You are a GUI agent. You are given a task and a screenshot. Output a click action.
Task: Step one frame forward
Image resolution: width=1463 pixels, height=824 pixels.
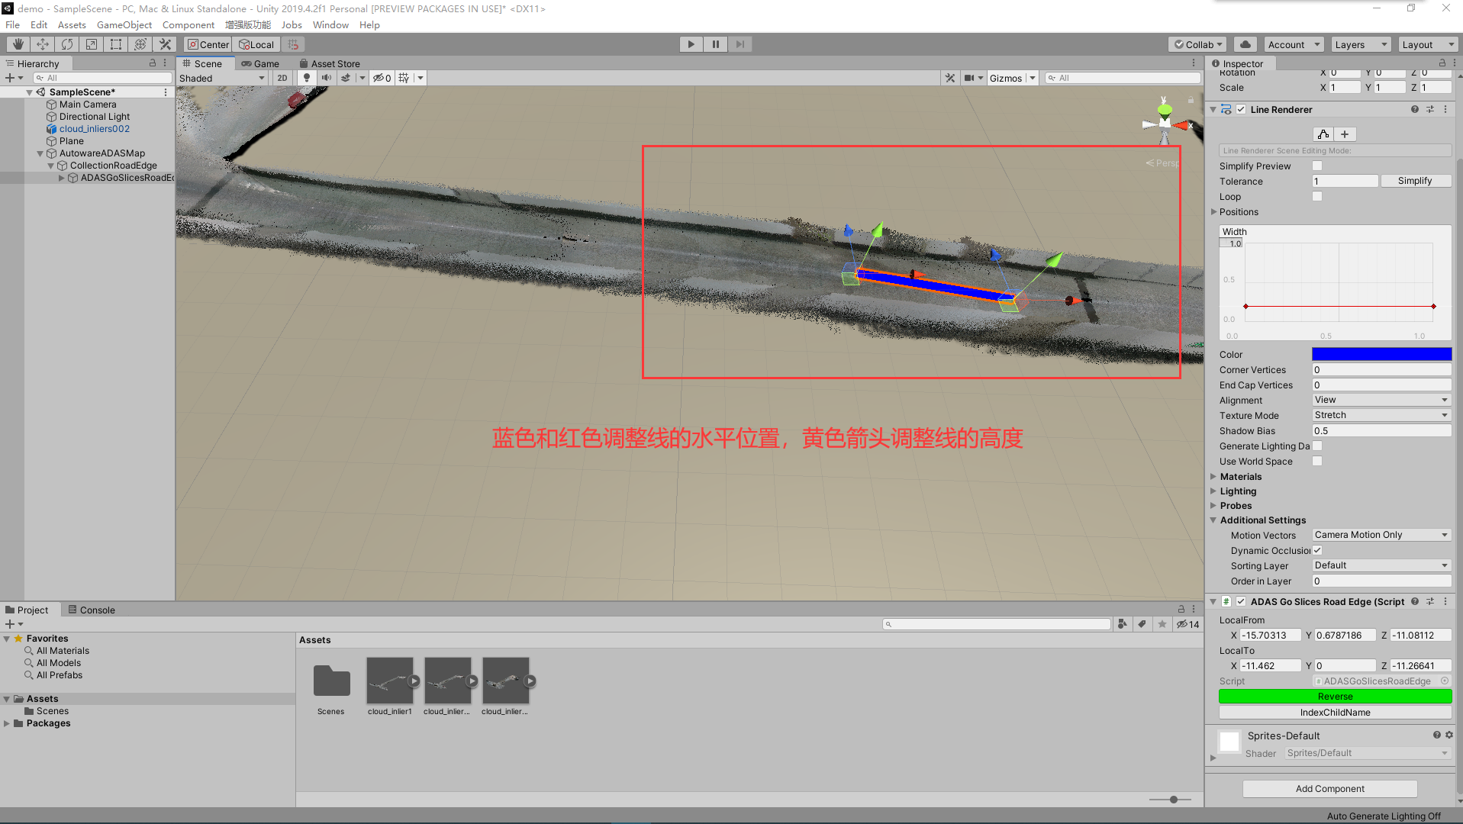tap(740, 44)
